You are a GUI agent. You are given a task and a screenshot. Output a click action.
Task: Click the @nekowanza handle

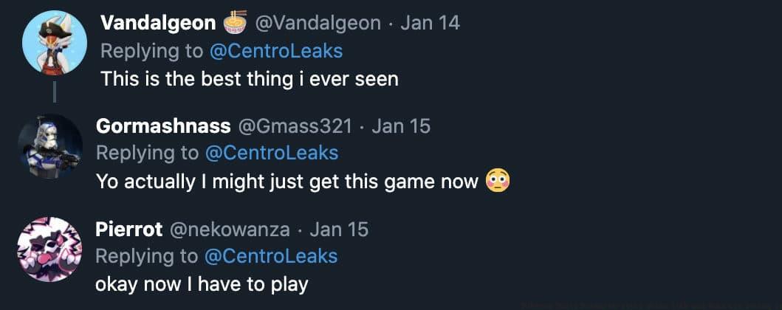click(230, 229)
